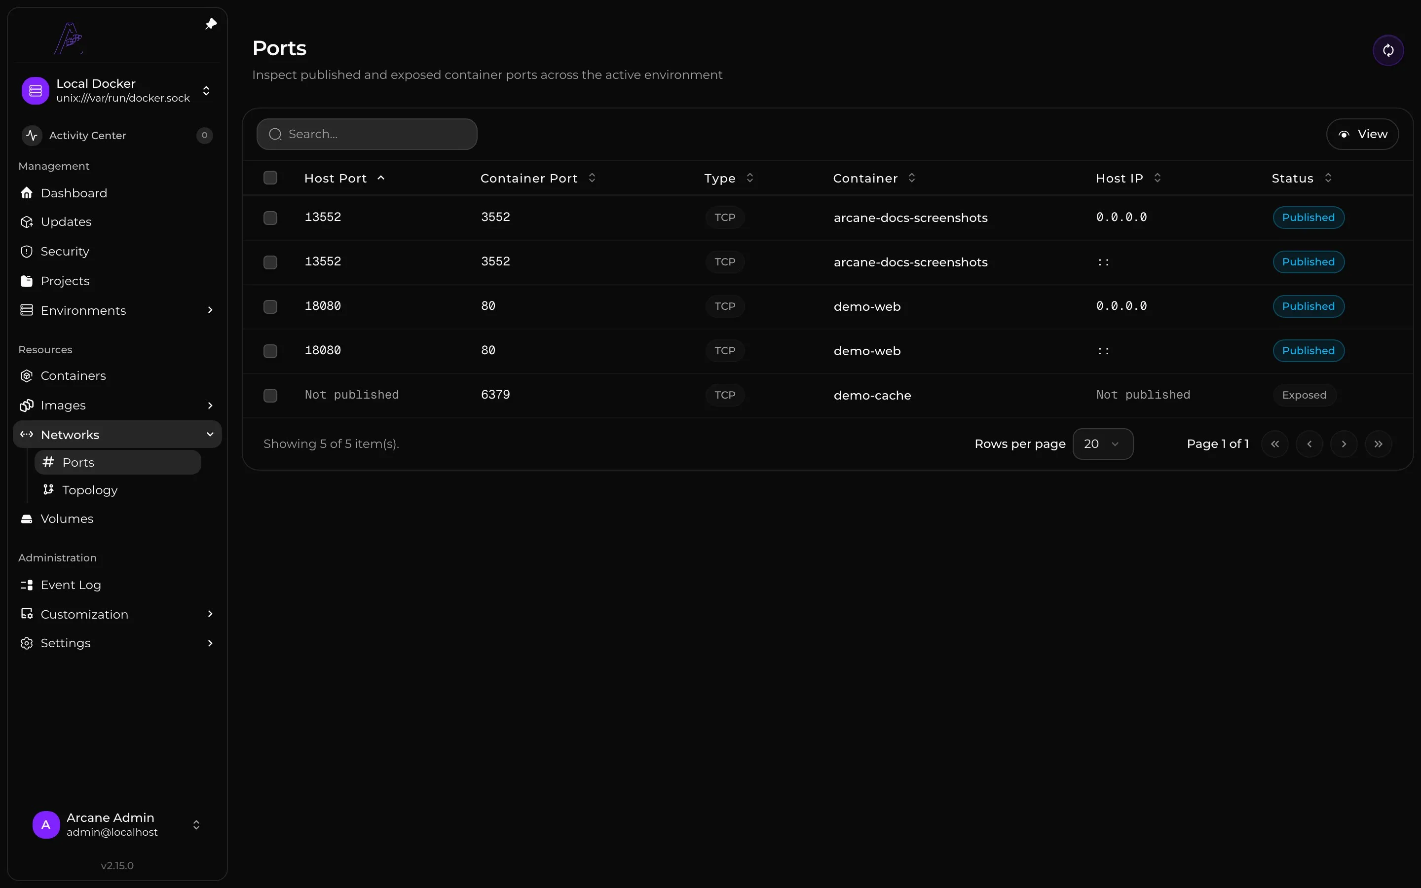
Task: Click the Dashboard home icon
Action: pos(27,192)
